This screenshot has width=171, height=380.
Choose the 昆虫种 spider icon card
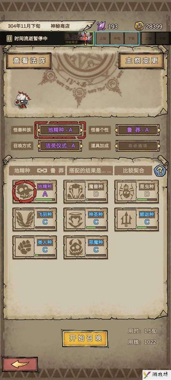(136, 191)
